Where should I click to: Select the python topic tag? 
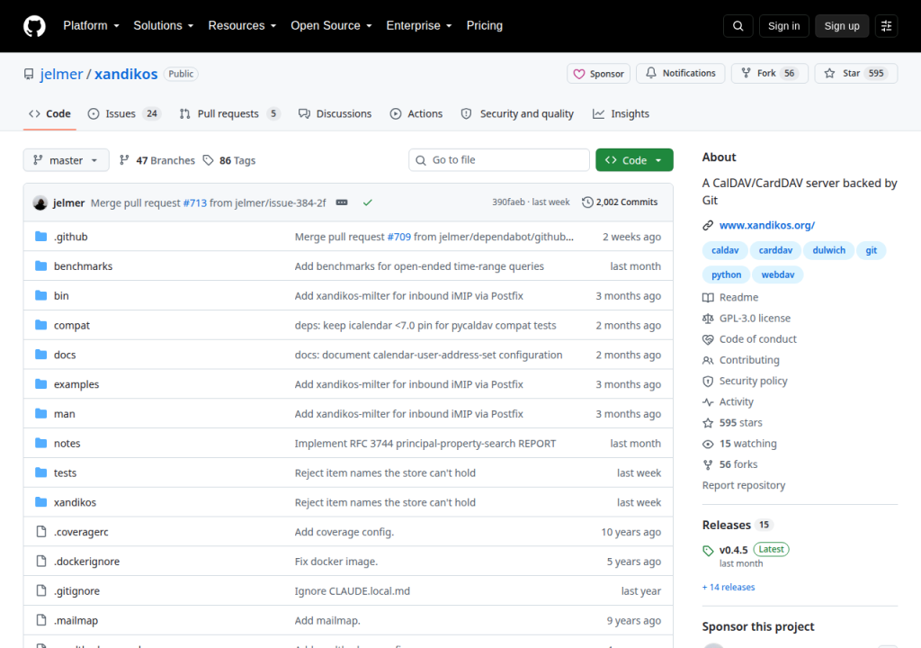[726, 274]
